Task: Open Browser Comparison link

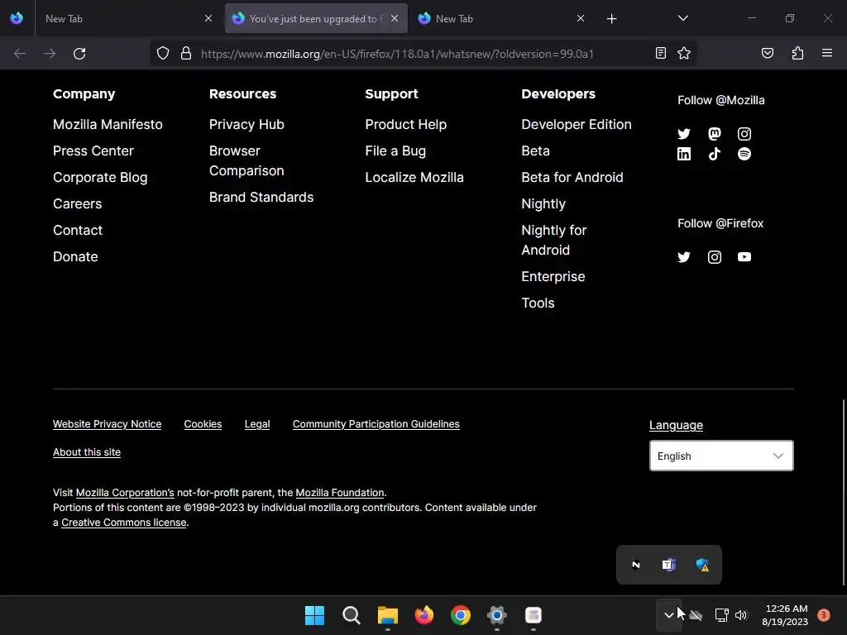Action: [246, 160]
